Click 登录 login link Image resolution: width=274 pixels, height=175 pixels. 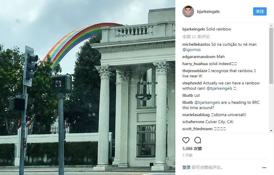coord(186,167)
